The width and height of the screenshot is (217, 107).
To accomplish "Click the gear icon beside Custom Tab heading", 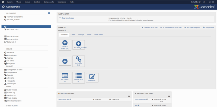I will click(49, 13).
